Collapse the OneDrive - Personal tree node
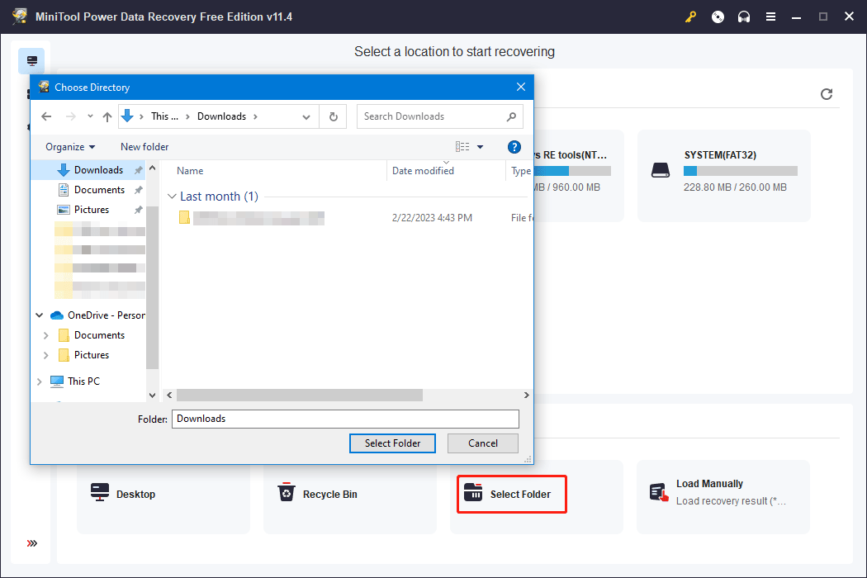 coord(40,315)
